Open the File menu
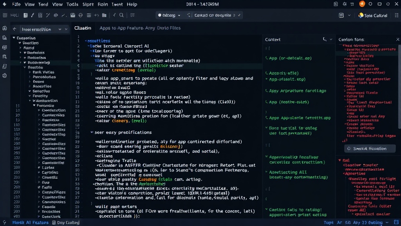Image resolution: width=401 pixels, height=226 pixels. (16, 4)
